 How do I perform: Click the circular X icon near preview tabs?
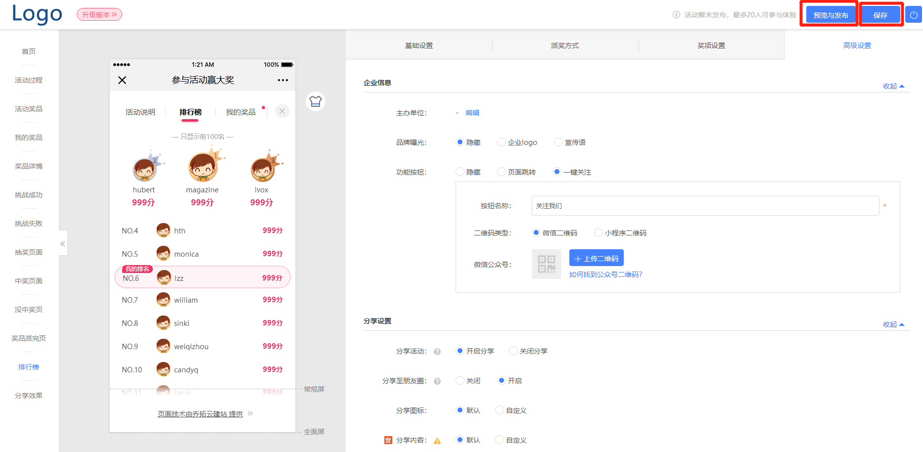282,111
